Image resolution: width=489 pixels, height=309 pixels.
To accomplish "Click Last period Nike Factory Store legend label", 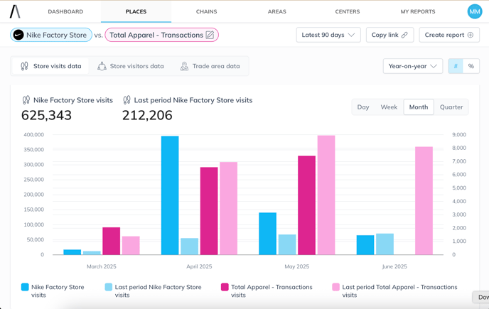I will pos(158,291).
